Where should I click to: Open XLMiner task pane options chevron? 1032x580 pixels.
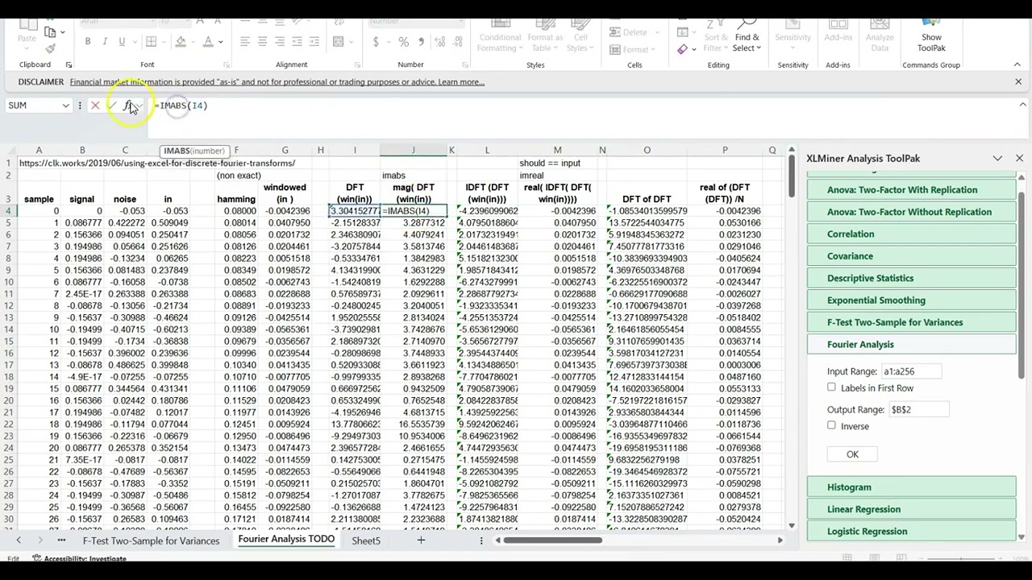click(x=997, y=159)
